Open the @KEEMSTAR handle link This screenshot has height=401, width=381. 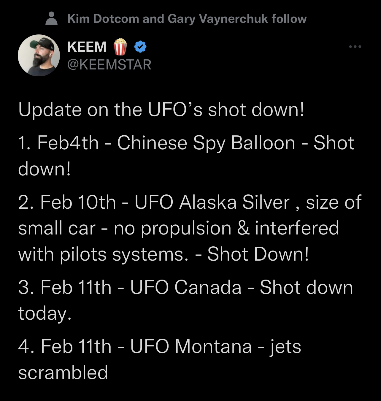pos(109,65)
